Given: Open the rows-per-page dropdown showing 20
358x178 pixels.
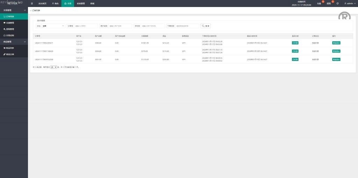Looking at the screenshot, I should (53, 67).
